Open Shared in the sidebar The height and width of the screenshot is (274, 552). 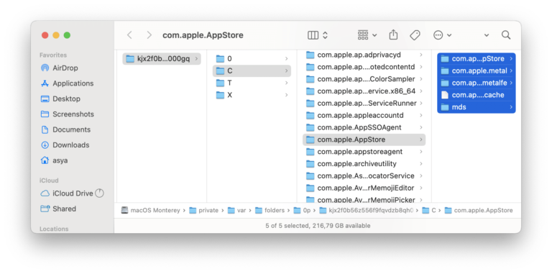pos(58,209)
